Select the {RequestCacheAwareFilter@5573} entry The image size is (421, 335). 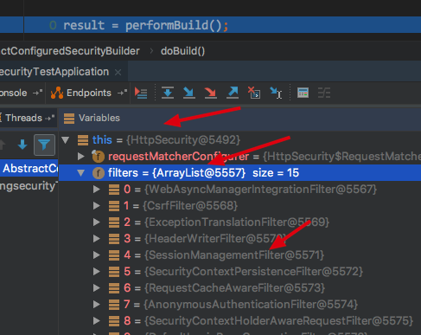[234, 288]
